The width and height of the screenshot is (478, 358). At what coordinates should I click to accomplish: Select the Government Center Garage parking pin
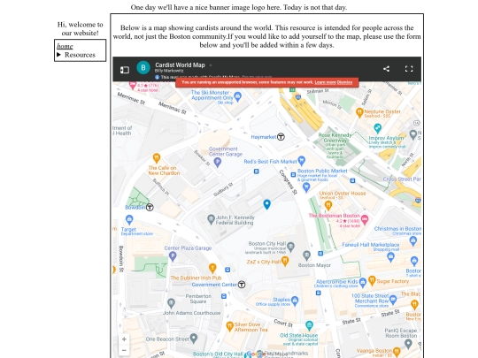(218, 163)
